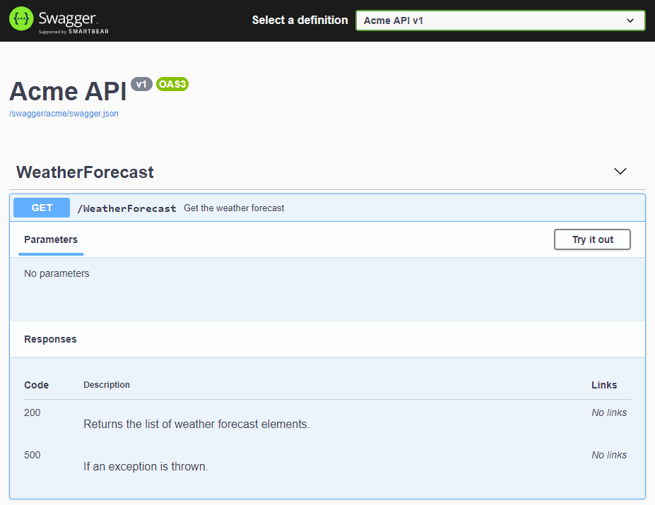Viewport: 655px width, 505px height.
Task: Click the Code column header
Action: 36,385
